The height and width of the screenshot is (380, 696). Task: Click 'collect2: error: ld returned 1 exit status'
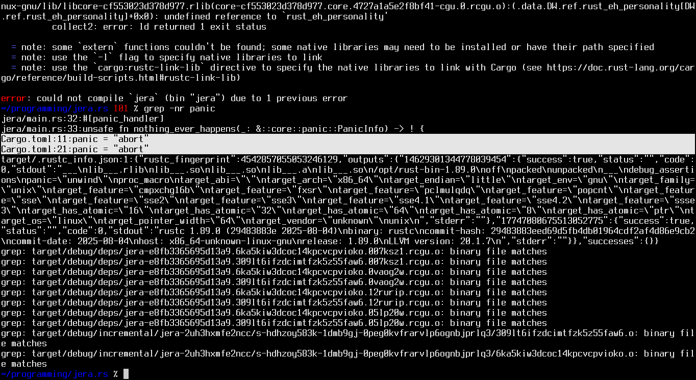point(159,27)
